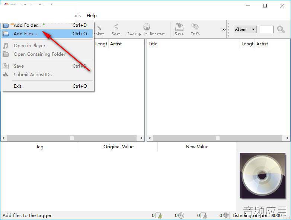Open the Help menu

pyautogui.click(x=92, y=16)
